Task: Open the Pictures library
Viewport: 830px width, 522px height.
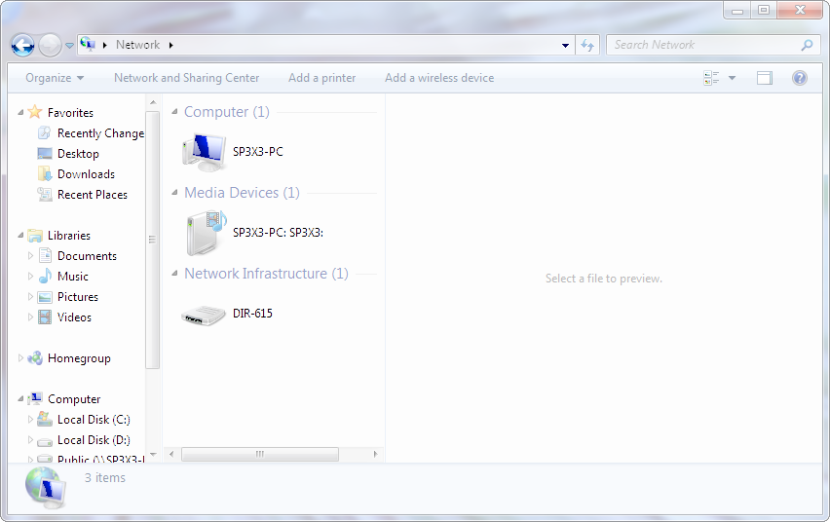Action: (78, 297)
